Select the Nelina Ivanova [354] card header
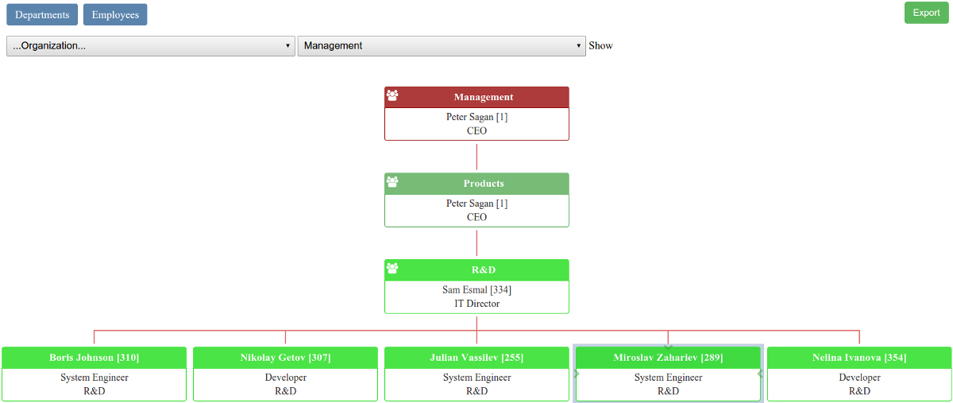Viewport: 953px width, 403px height. (859, 358)
